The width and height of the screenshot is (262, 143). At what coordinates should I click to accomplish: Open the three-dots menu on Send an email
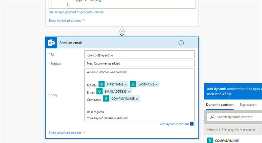click(x=192, y=43)
